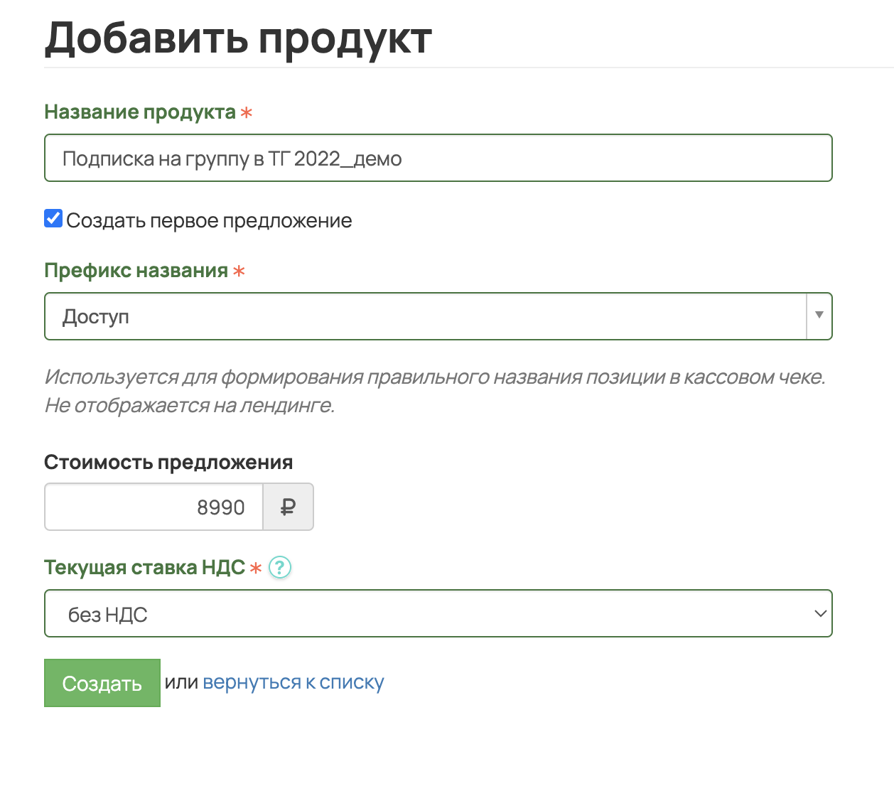Click the Префикс названия field label
894x786 pixels.
click(x=136, y=271)
